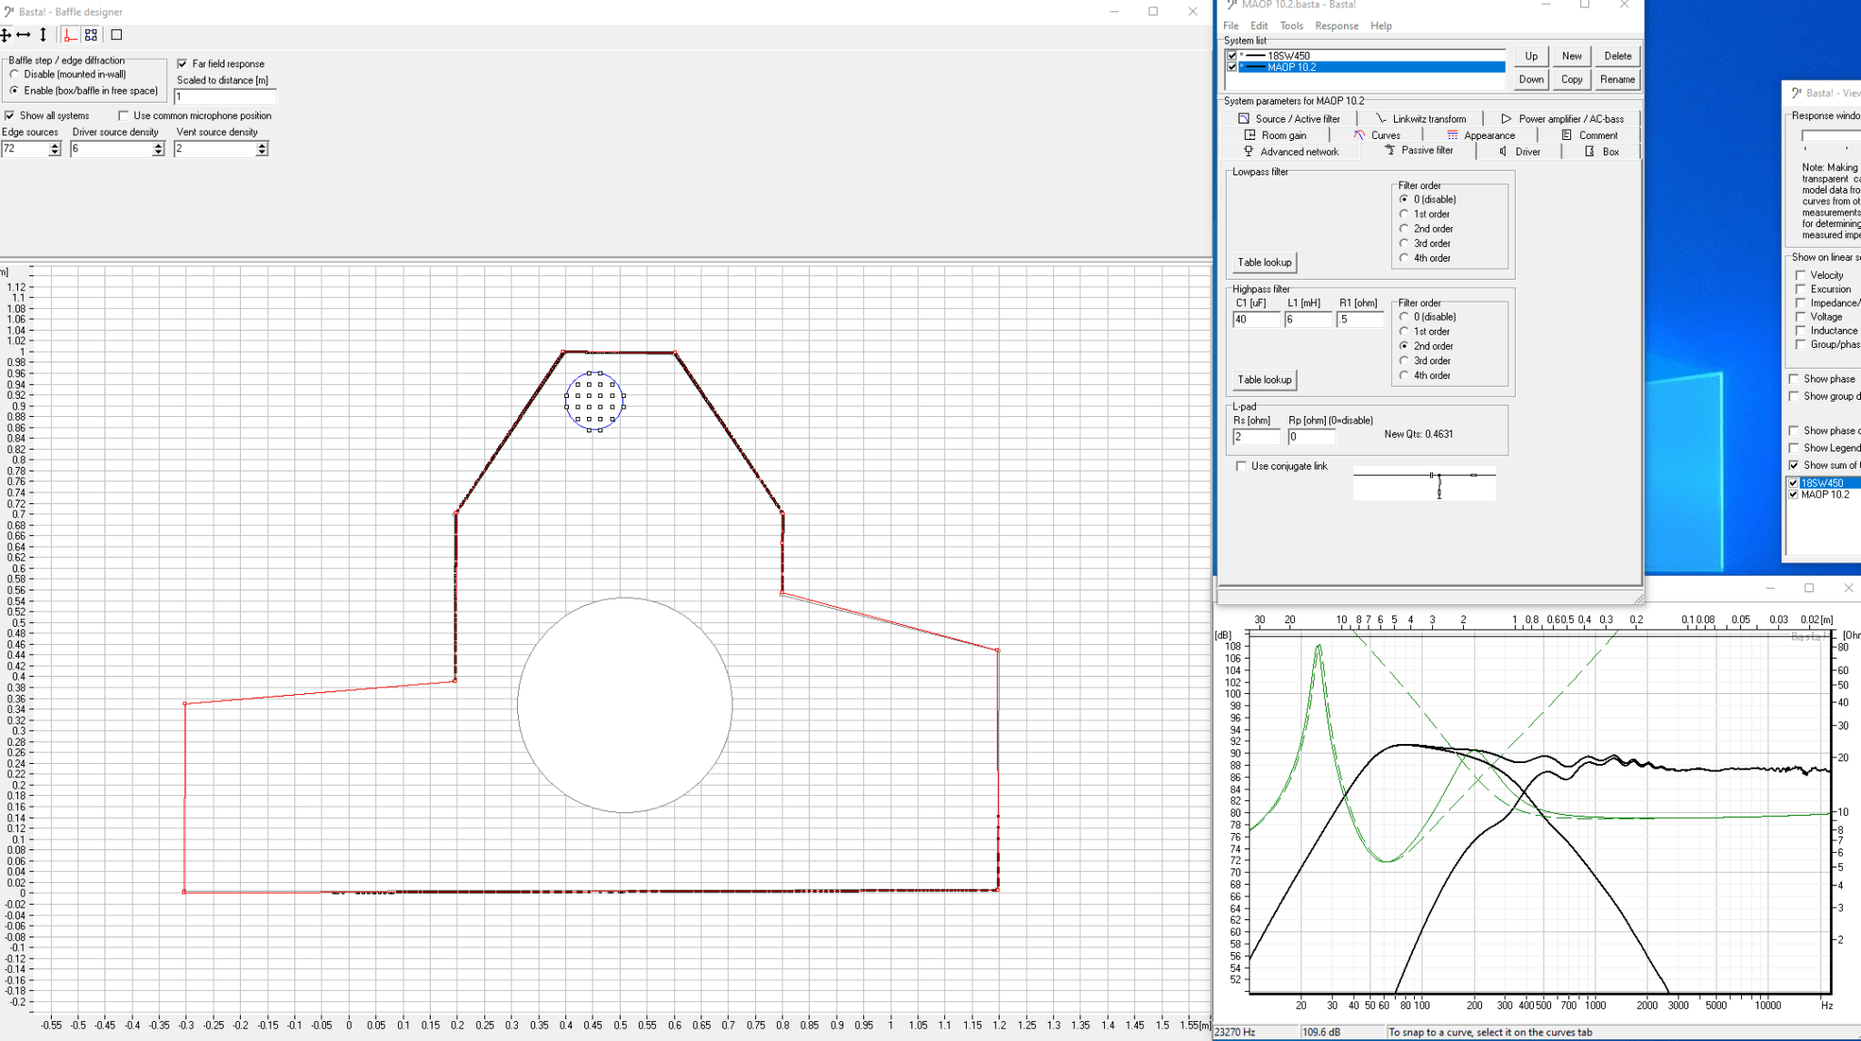Open the Room gain tab
This screenshot has width=1861, height=1041.
pos(1276,135)
